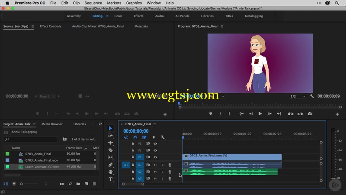This screenshot has height=195, width=346.
Task: Switch to Effect Controls tab
Action: 50,26
